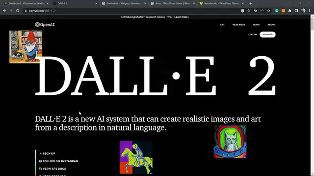
Task: Share this page via share icon
Action: pos(262,11)
